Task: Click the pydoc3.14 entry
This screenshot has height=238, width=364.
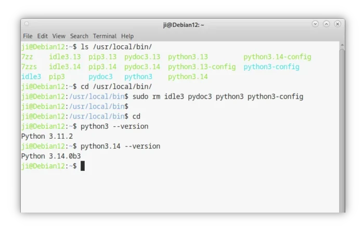Action: tap(142, 67)
